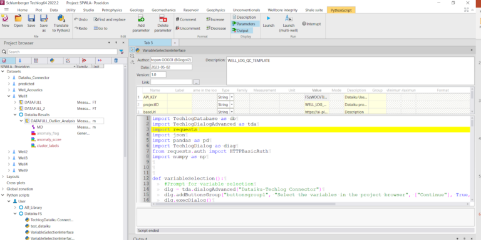
Task: Toggle the Output display panel
Action: click(x=242, y=30)
